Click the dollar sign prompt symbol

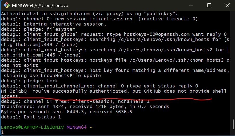pos(3,132)
